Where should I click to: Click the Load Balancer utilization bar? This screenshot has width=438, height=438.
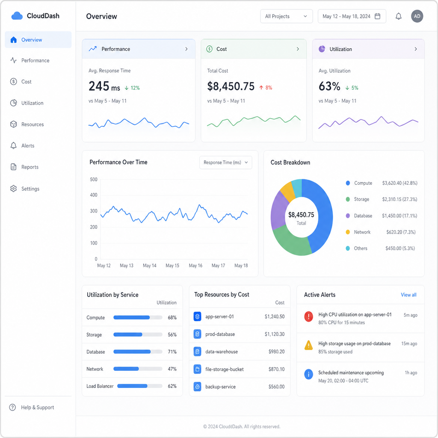click(x=140, y=386)
